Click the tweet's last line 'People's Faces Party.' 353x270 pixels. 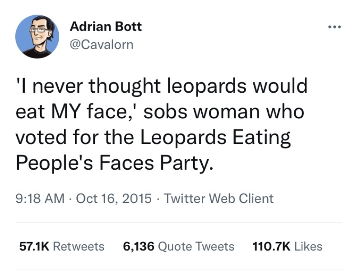click(x=114, y=163)
